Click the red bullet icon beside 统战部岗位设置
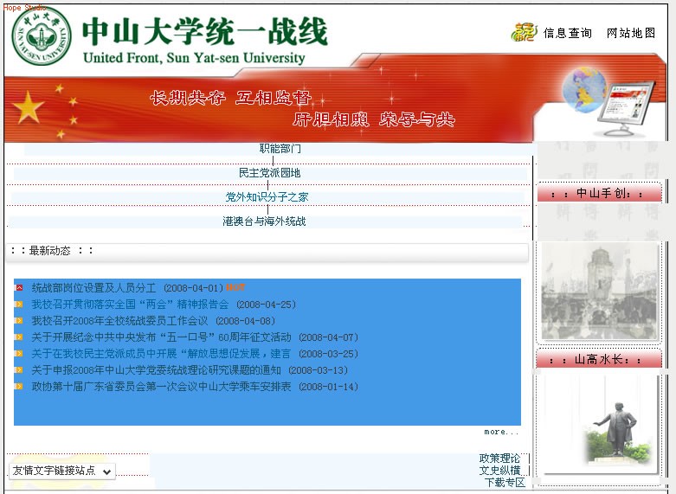The image size is (676, 494). click(x=18, y=287)
